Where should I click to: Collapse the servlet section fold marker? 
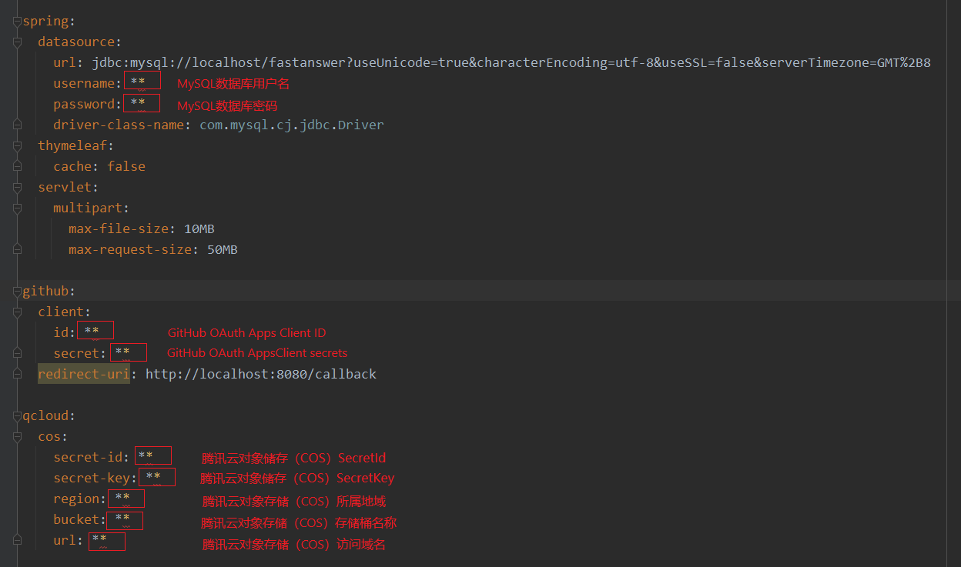17,188
